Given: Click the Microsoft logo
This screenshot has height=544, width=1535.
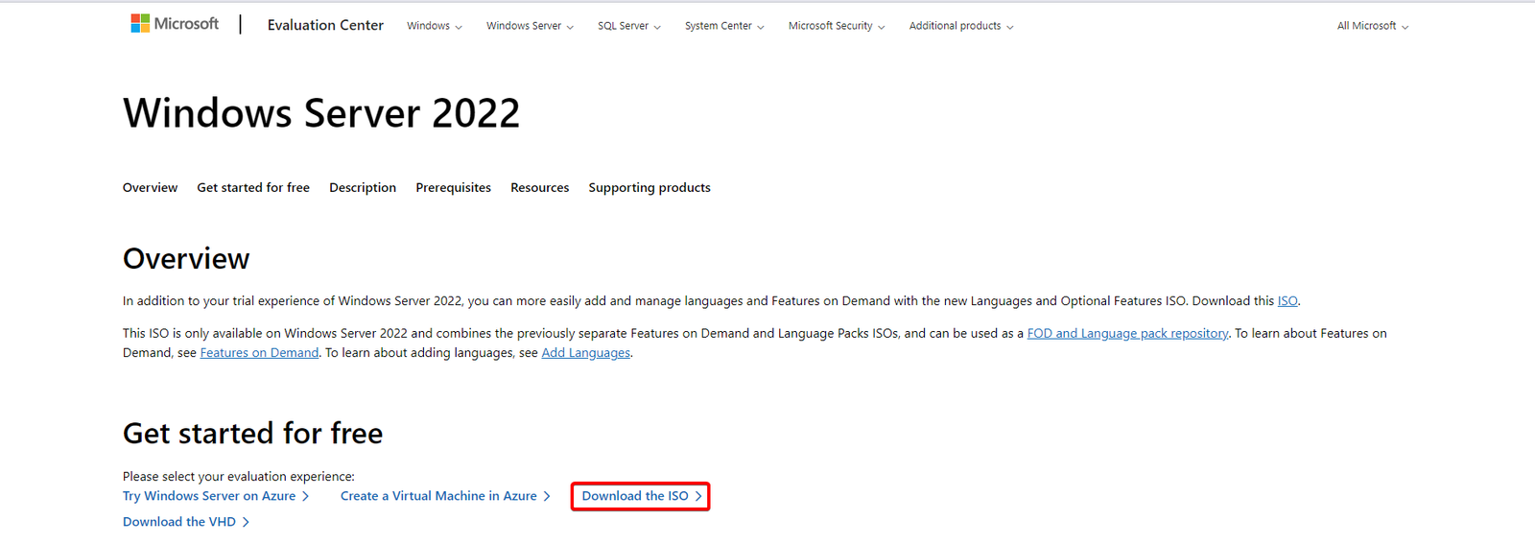Looking at the screenshot, I should (x=175, y=24).
